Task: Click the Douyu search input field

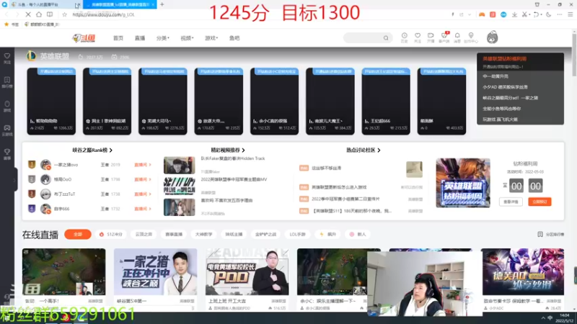Action: coord(364,38)
